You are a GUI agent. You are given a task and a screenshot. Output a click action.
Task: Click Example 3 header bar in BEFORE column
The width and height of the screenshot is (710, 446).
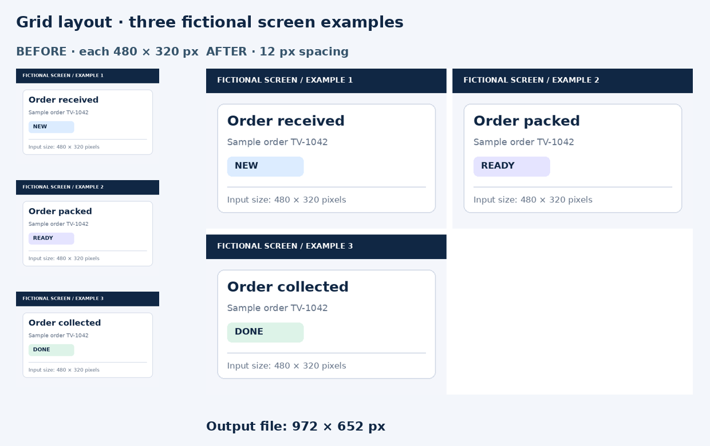(88, 299)
